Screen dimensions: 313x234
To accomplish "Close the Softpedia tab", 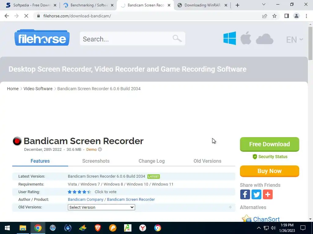I will pos(55,5).
